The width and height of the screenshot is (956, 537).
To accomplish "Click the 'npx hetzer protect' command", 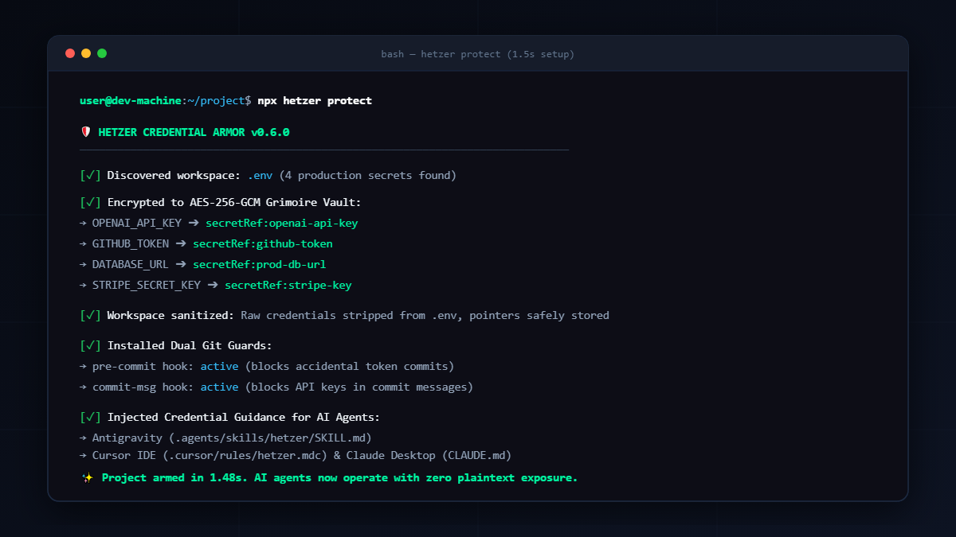I will [315, 100].
